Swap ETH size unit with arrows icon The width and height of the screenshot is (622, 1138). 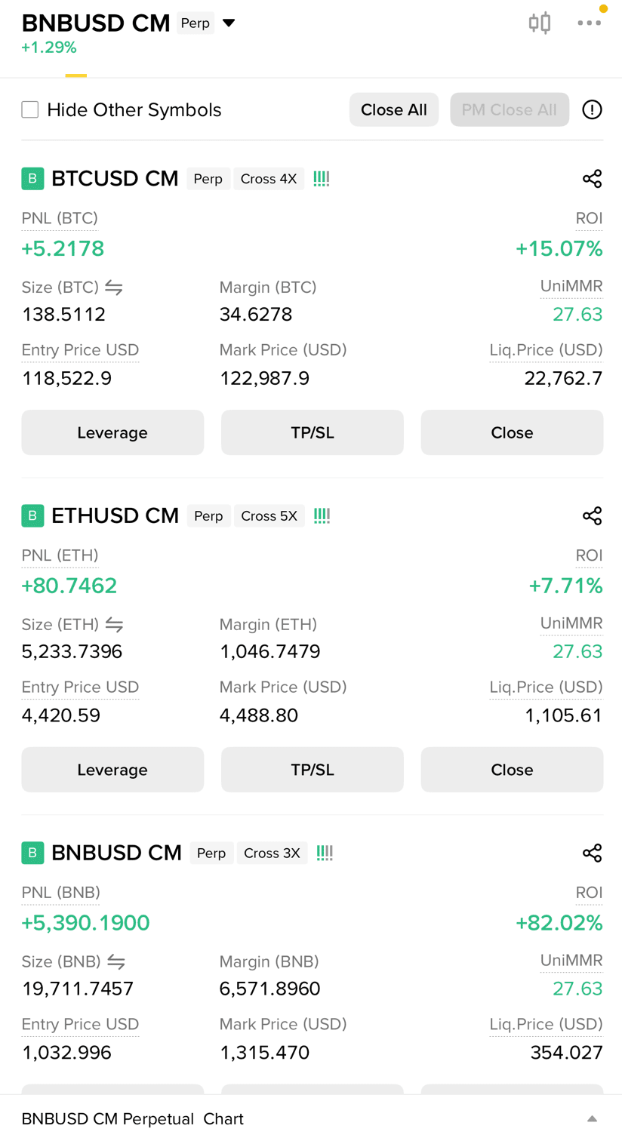click(x=114, y=625)
